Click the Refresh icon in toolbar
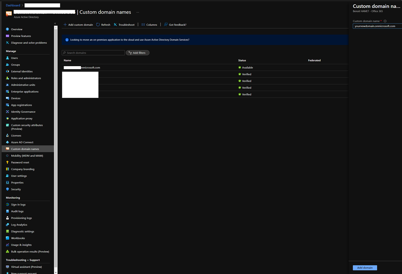The width and height of the screenshot is (402, 274). click(98, 25)
